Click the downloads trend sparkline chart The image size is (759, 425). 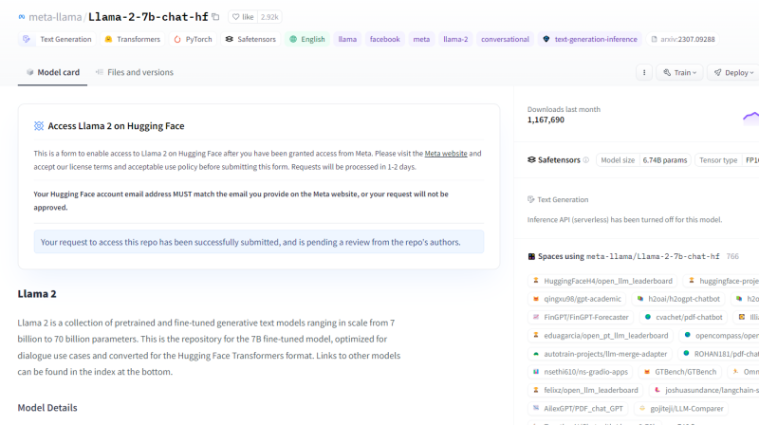tap(750, 117)
